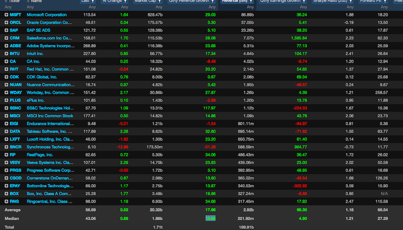Open the PRGS ticker link
The image size is (403, 230).
15,170
